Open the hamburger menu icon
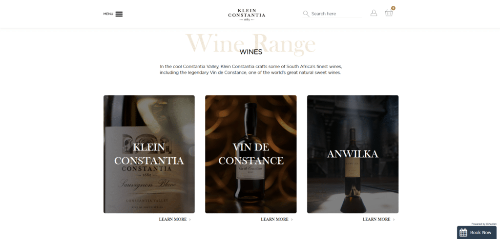The image size is (500, 239). [119, 14]
